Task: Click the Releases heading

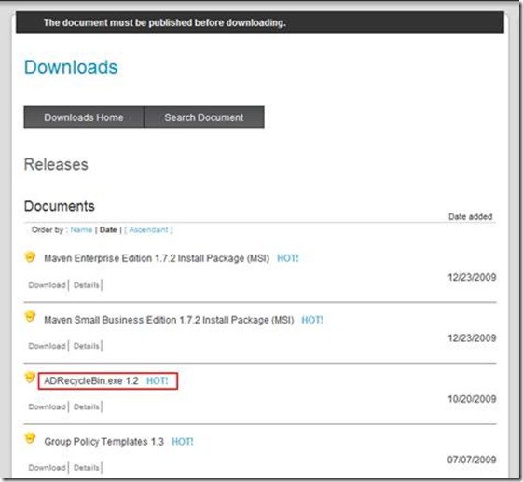Action: coord(56,164)
